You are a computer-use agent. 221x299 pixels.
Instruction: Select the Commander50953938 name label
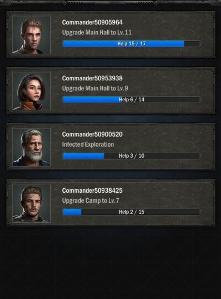tap(92, 78)
